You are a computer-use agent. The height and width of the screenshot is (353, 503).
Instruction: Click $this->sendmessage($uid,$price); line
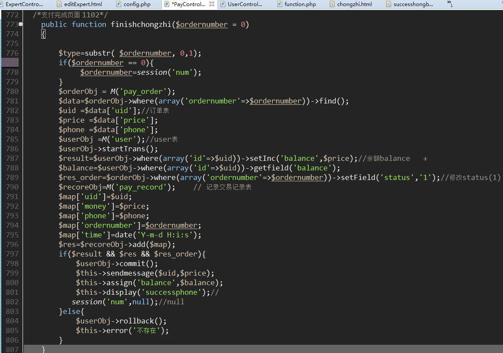(x=145, y=273)
